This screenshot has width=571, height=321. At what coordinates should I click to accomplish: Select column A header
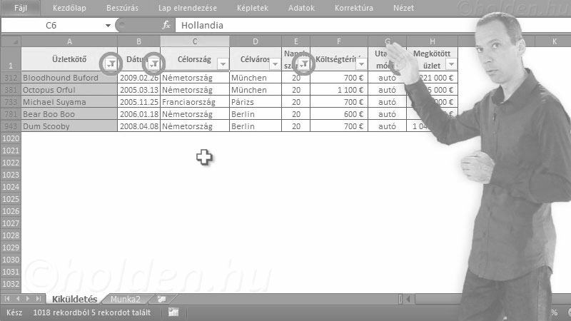(69, 41)
